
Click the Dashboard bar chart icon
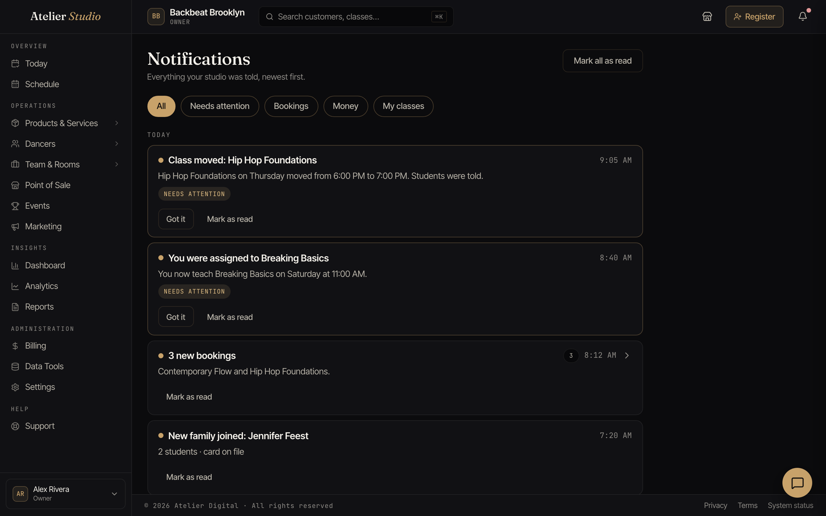15,265
